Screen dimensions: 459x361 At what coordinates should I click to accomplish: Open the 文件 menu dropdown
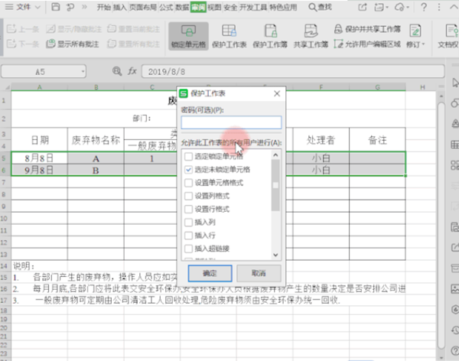click(31, 7)
